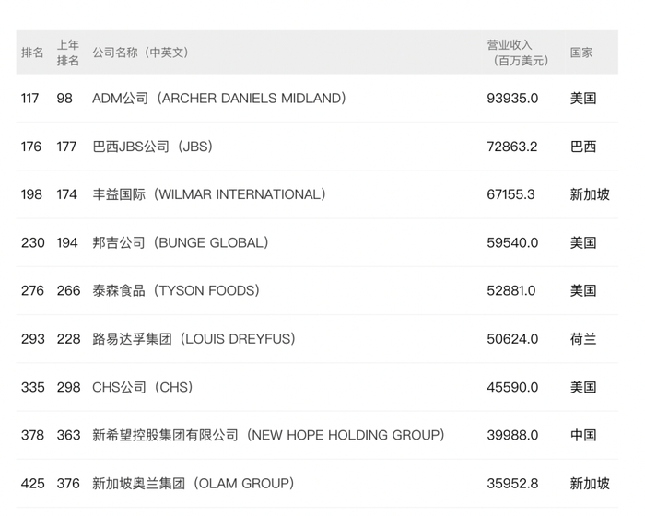Click the 国家 column header

581,53
